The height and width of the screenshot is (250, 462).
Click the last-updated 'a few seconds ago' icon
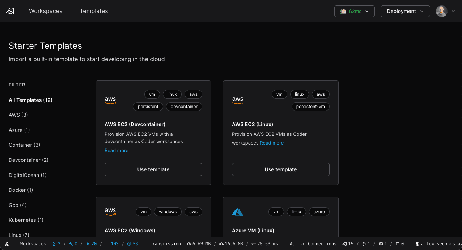418,244
